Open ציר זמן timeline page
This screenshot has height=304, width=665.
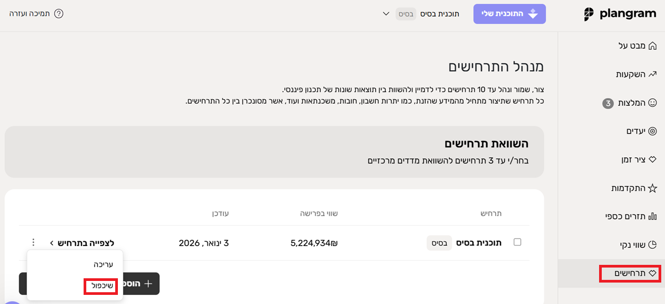tap(638, 159)
